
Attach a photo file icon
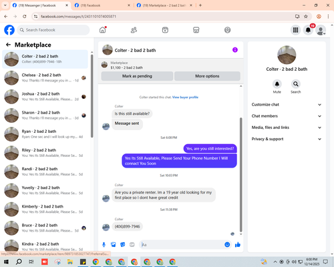coord(114,245)
